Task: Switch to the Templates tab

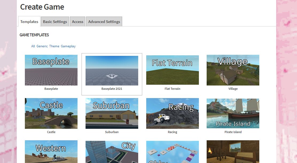Action: point(29,21)
